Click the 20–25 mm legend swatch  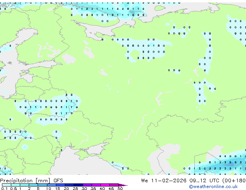point(69,185)
